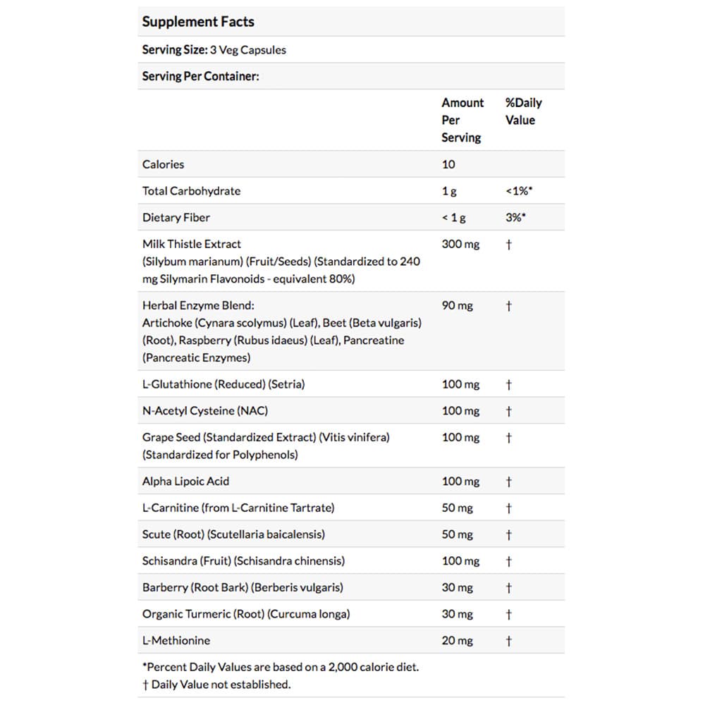Click the dagger symbol beside Herbal Enzyme Blend
This screenshot has height=705, width=705.
click(x=508, y=306)
